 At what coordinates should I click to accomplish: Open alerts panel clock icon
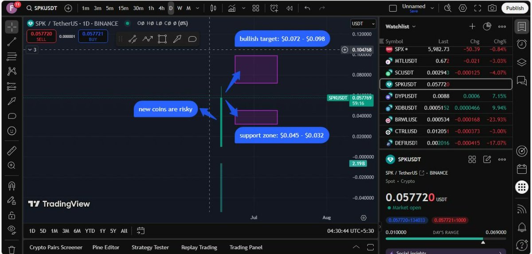tap(522, 44)
